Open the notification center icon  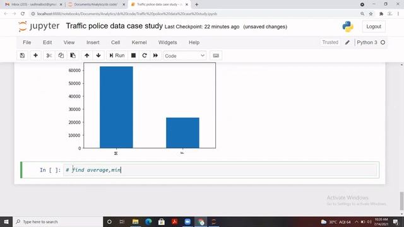[396, 221]
